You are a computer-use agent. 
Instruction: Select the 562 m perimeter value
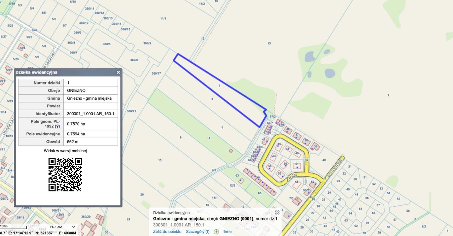pos(91,142)
